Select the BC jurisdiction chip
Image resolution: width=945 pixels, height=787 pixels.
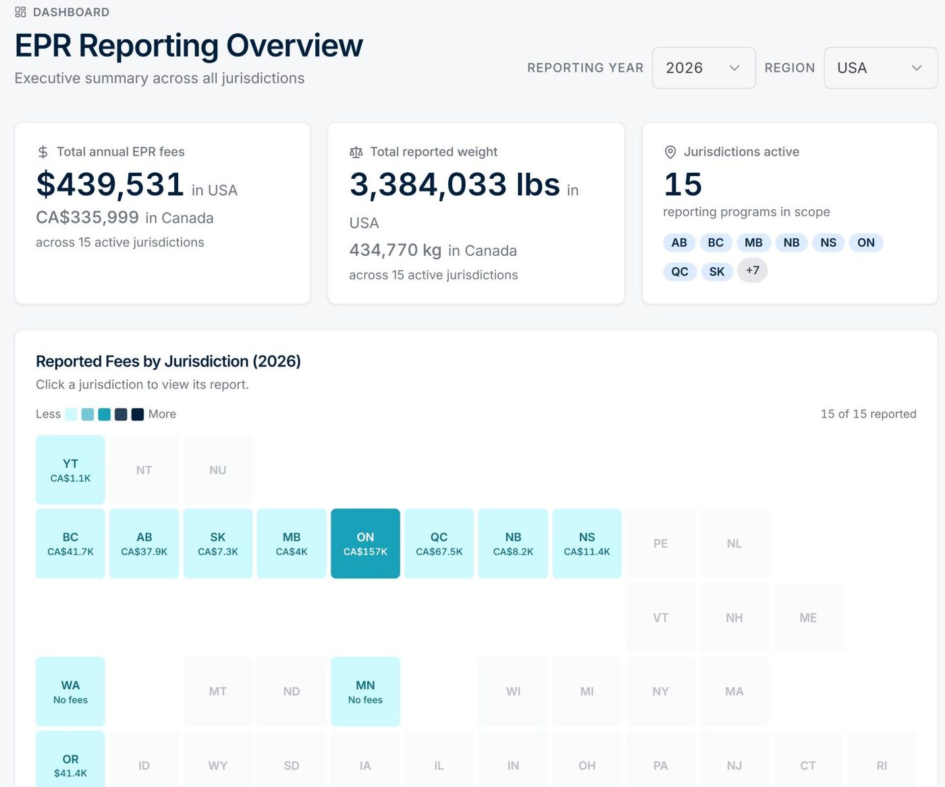click(715, 243)
